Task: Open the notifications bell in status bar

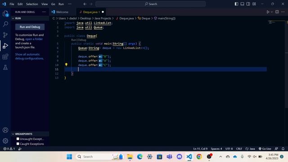Action: (283, 149)
